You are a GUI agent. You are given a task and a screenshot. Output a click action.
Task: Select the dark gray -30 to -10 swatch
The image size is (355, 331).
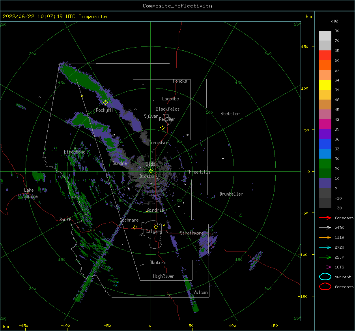click(x=325, y=203)
